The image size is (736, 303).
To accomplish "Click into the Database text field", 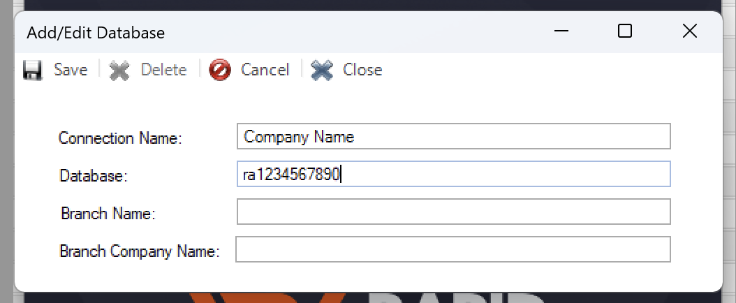I will 453,174.
